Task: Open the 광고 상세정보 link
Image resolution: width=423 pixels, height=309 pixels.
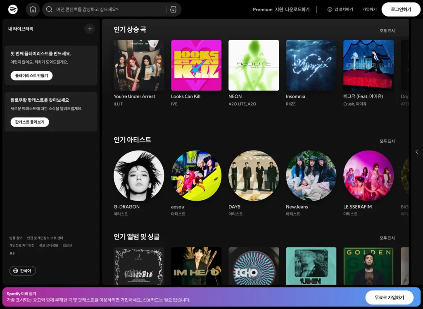Action: (x=49, y=245)
